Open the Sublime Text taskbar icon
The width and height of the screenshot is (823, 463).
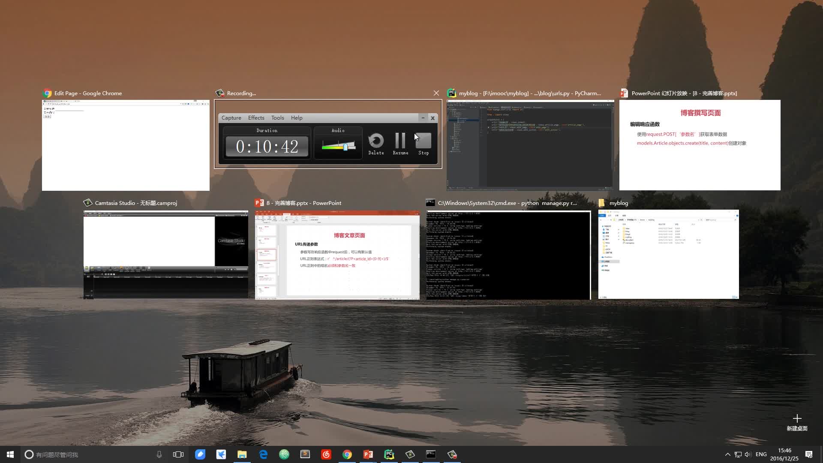(305, 454)
